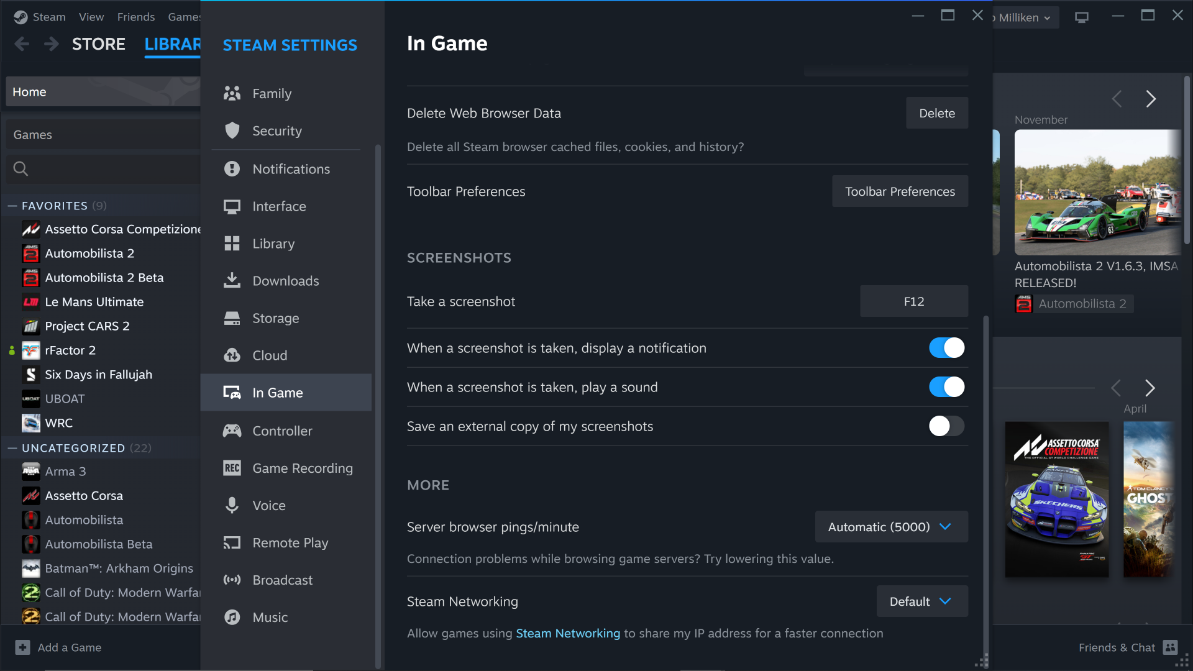This screenshot has width=1193, height=671.
Task: Click the Big Picture mode monitor icon
Action: click(1082, 17)
